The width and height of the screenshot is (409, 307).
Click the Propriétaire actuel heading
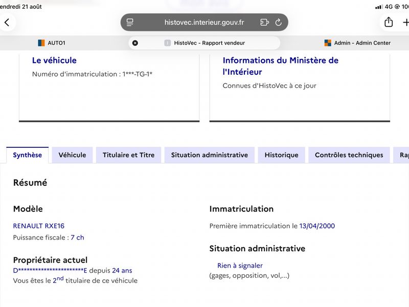click(x=50, y=260)
